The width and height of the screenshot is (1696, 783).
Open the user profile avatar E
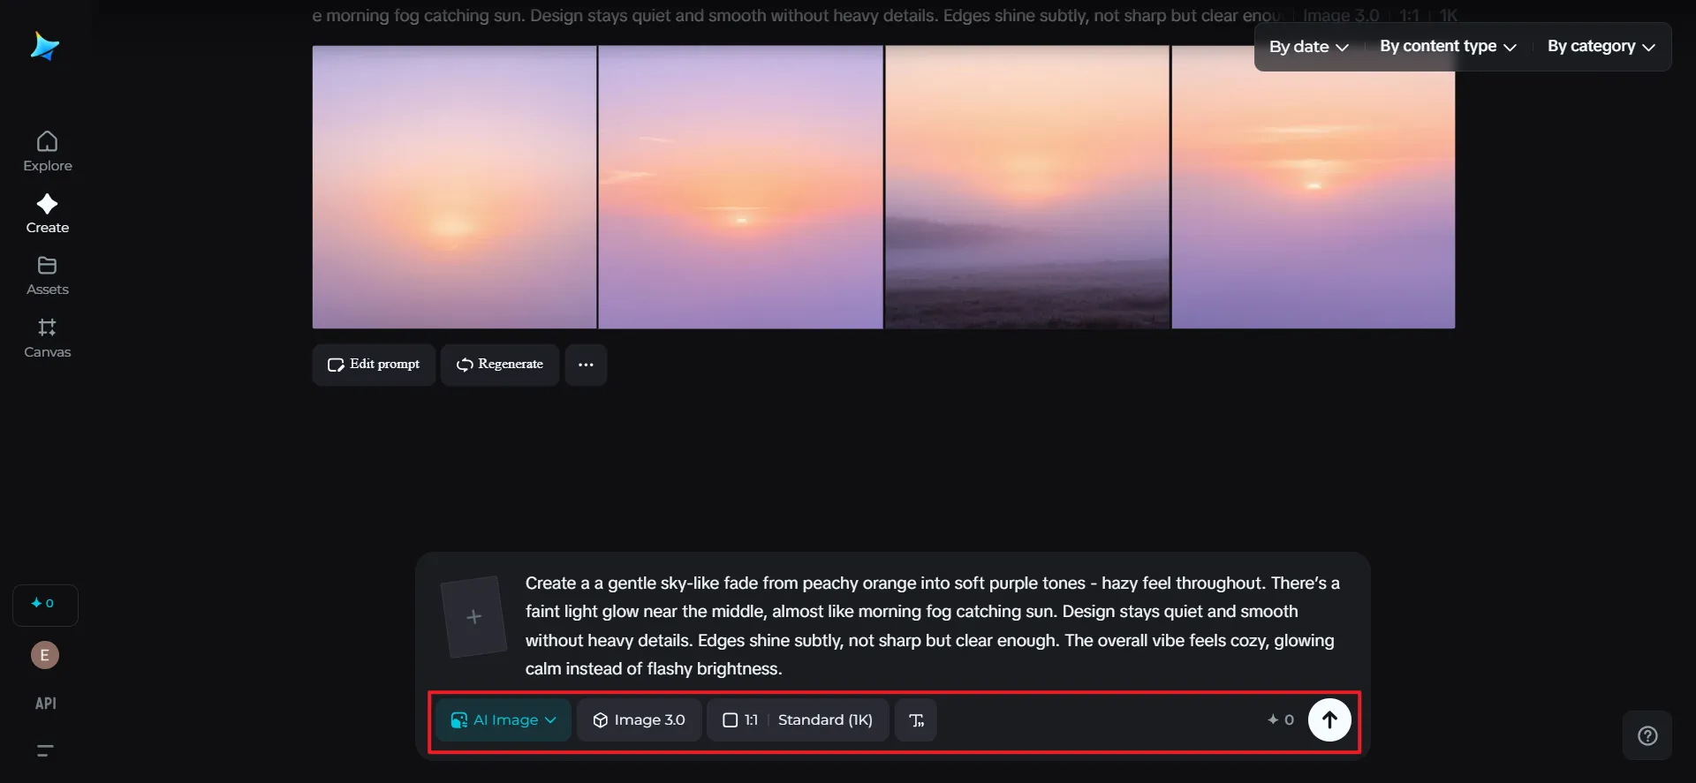click(x=45, y=655)
